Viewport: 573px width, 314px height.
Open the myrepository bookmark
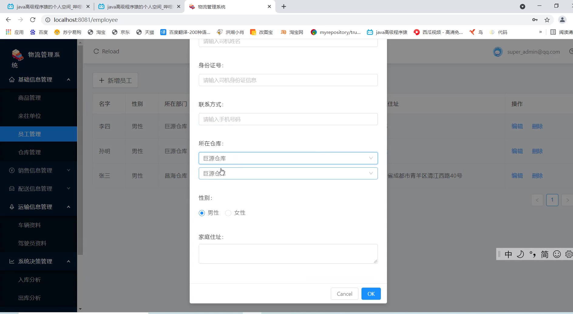coord(336,32)
